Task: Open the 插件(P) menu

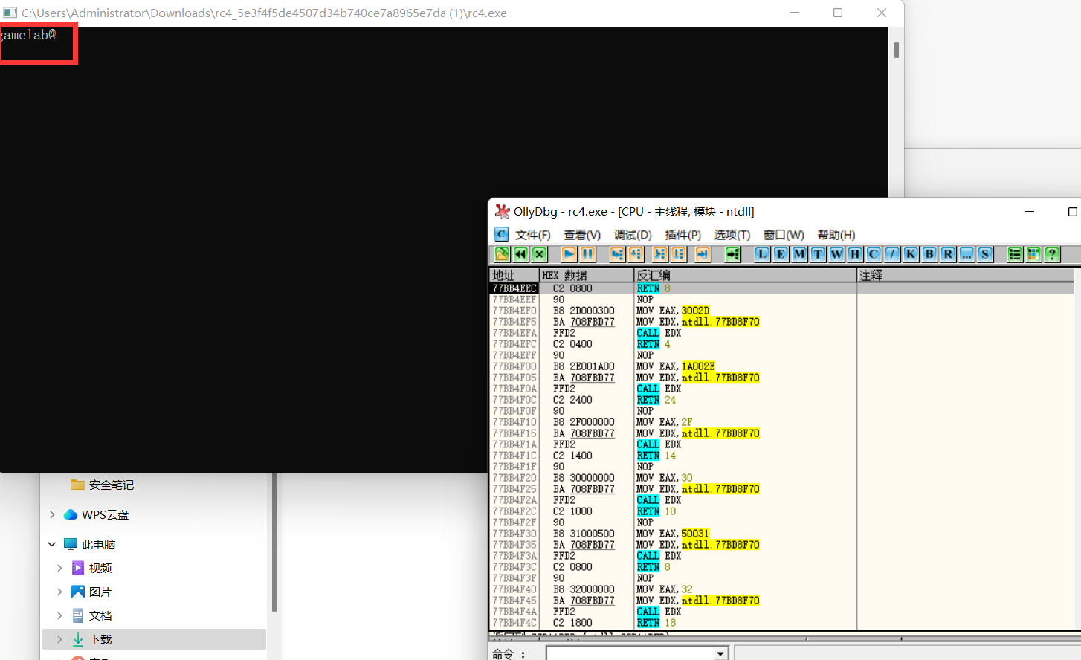Action: [x=683, y=235]
